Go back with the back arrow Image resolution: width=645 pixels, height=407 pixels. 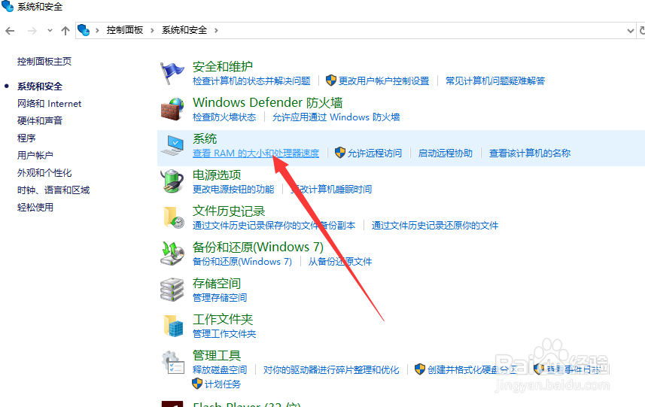[11, 30]
